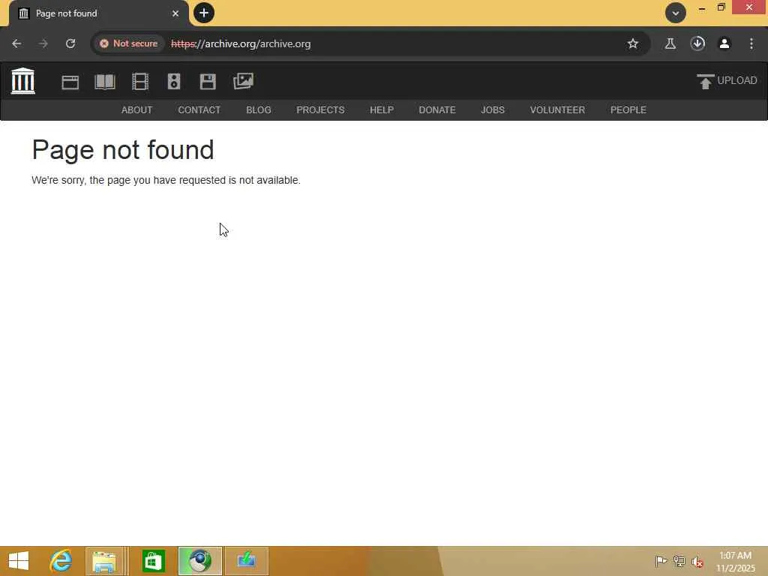This screenshot has width=768, height=576.
Task: Open the network status tray icon
Action: tap(679, 561)
